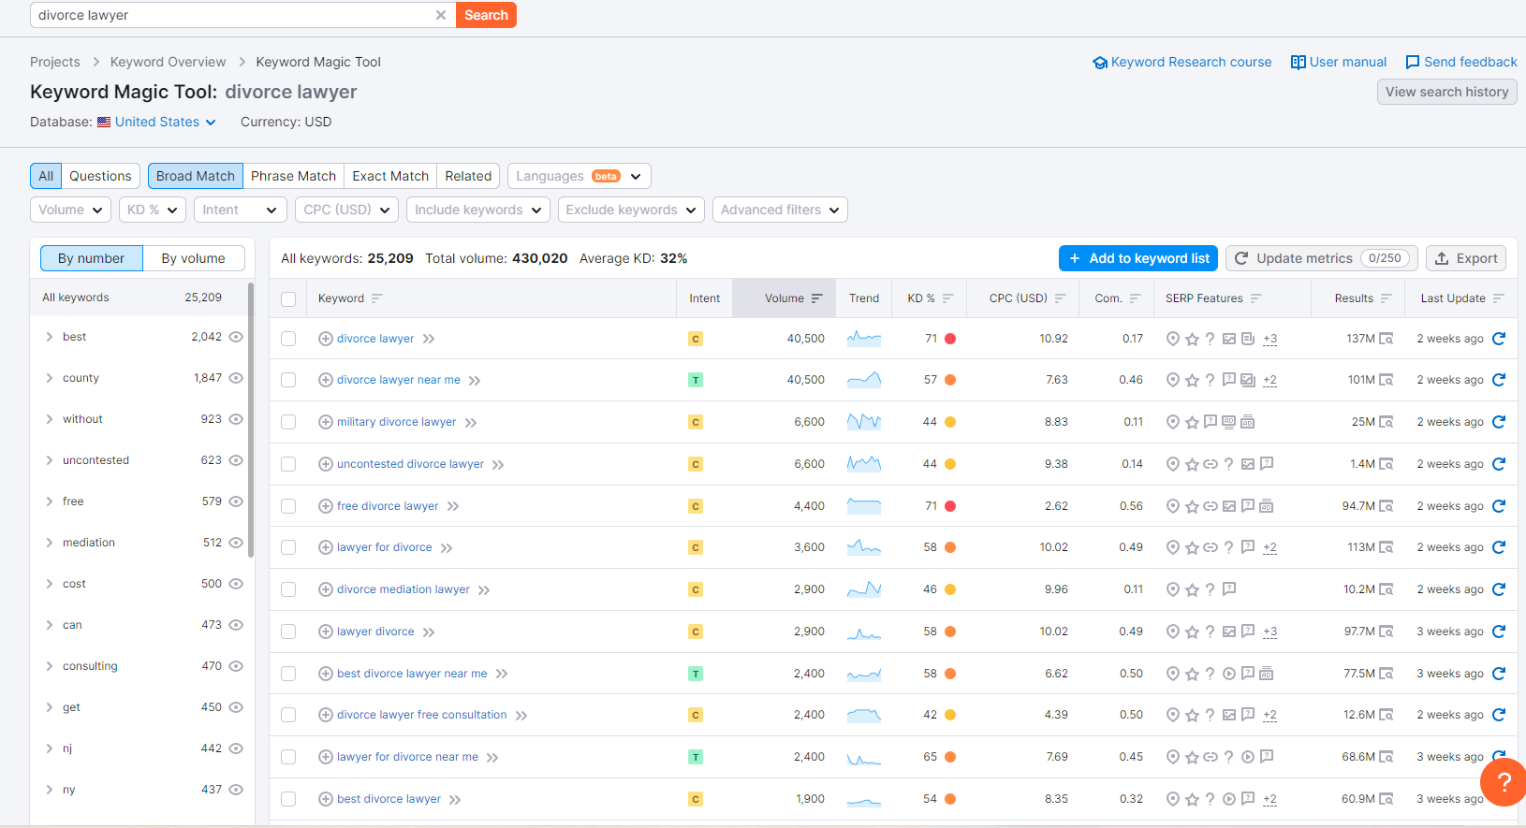Image resolution: width=1526 pixels, height=828 pixels.
Task: Open double-arrow for 'divorce lawyer near me'
Action: click(475, 381)
